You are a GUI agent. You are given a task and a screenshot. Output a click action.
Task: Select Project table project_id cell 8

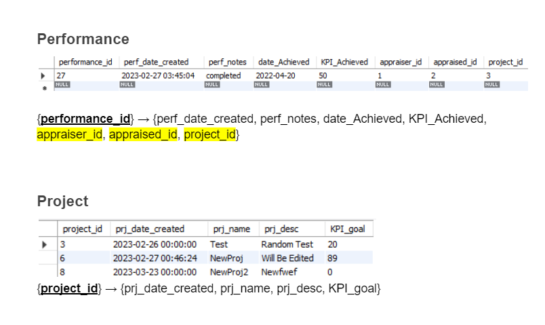pyautogui.click(x=84, y=272)
